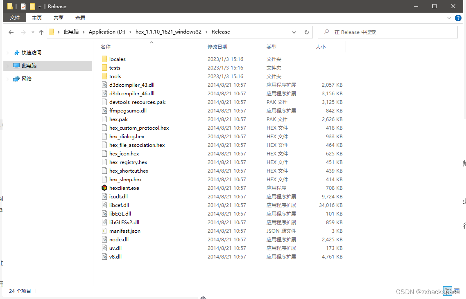Open the address bar history dropdown
This screenshot has height=299, width=466.
294,32
